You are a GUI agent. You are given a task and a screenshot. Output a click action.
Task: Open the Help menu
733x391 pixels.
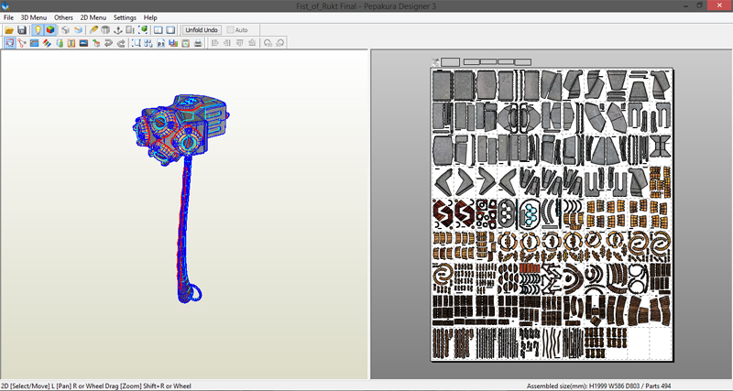tap(150, 17)
